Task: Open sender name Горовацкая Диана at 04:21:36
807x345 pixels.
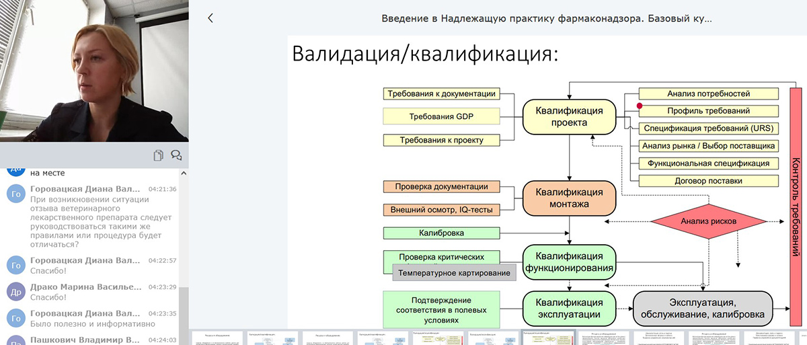Action: (85, 189)
